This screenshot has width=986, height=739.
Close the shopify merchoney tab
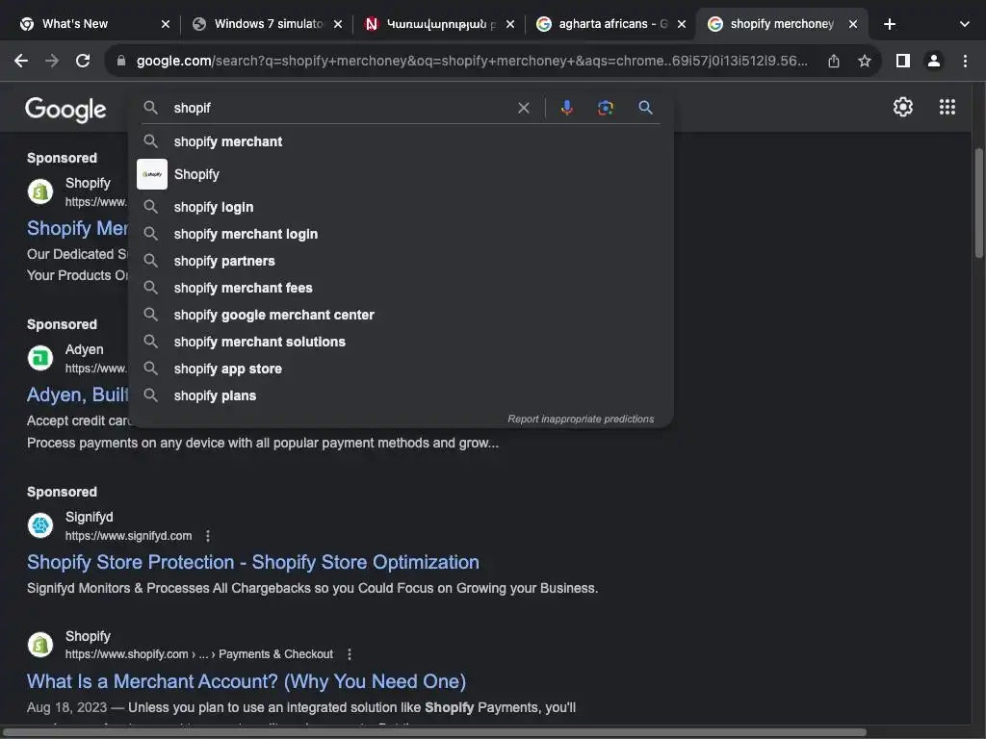(853, 24)
